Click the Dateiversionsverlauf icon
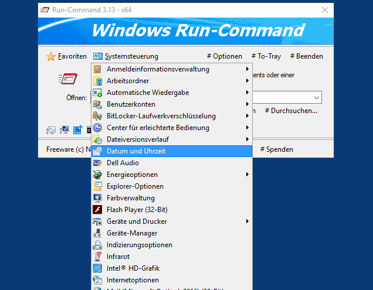 coord(97,139)
